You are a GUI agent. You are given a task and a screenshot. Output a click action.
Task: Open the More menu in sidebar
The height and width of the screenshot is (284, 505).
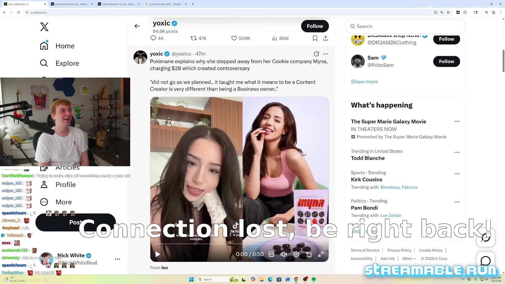pos(56,202)
